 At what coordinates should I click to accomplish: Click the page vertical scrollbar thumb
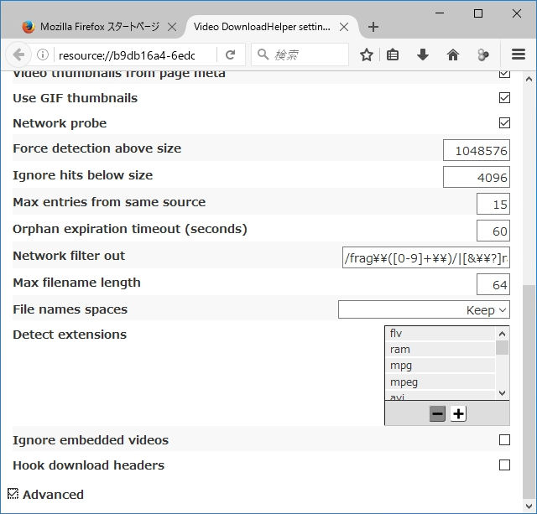pyautogui.click(x=529, y=392)
